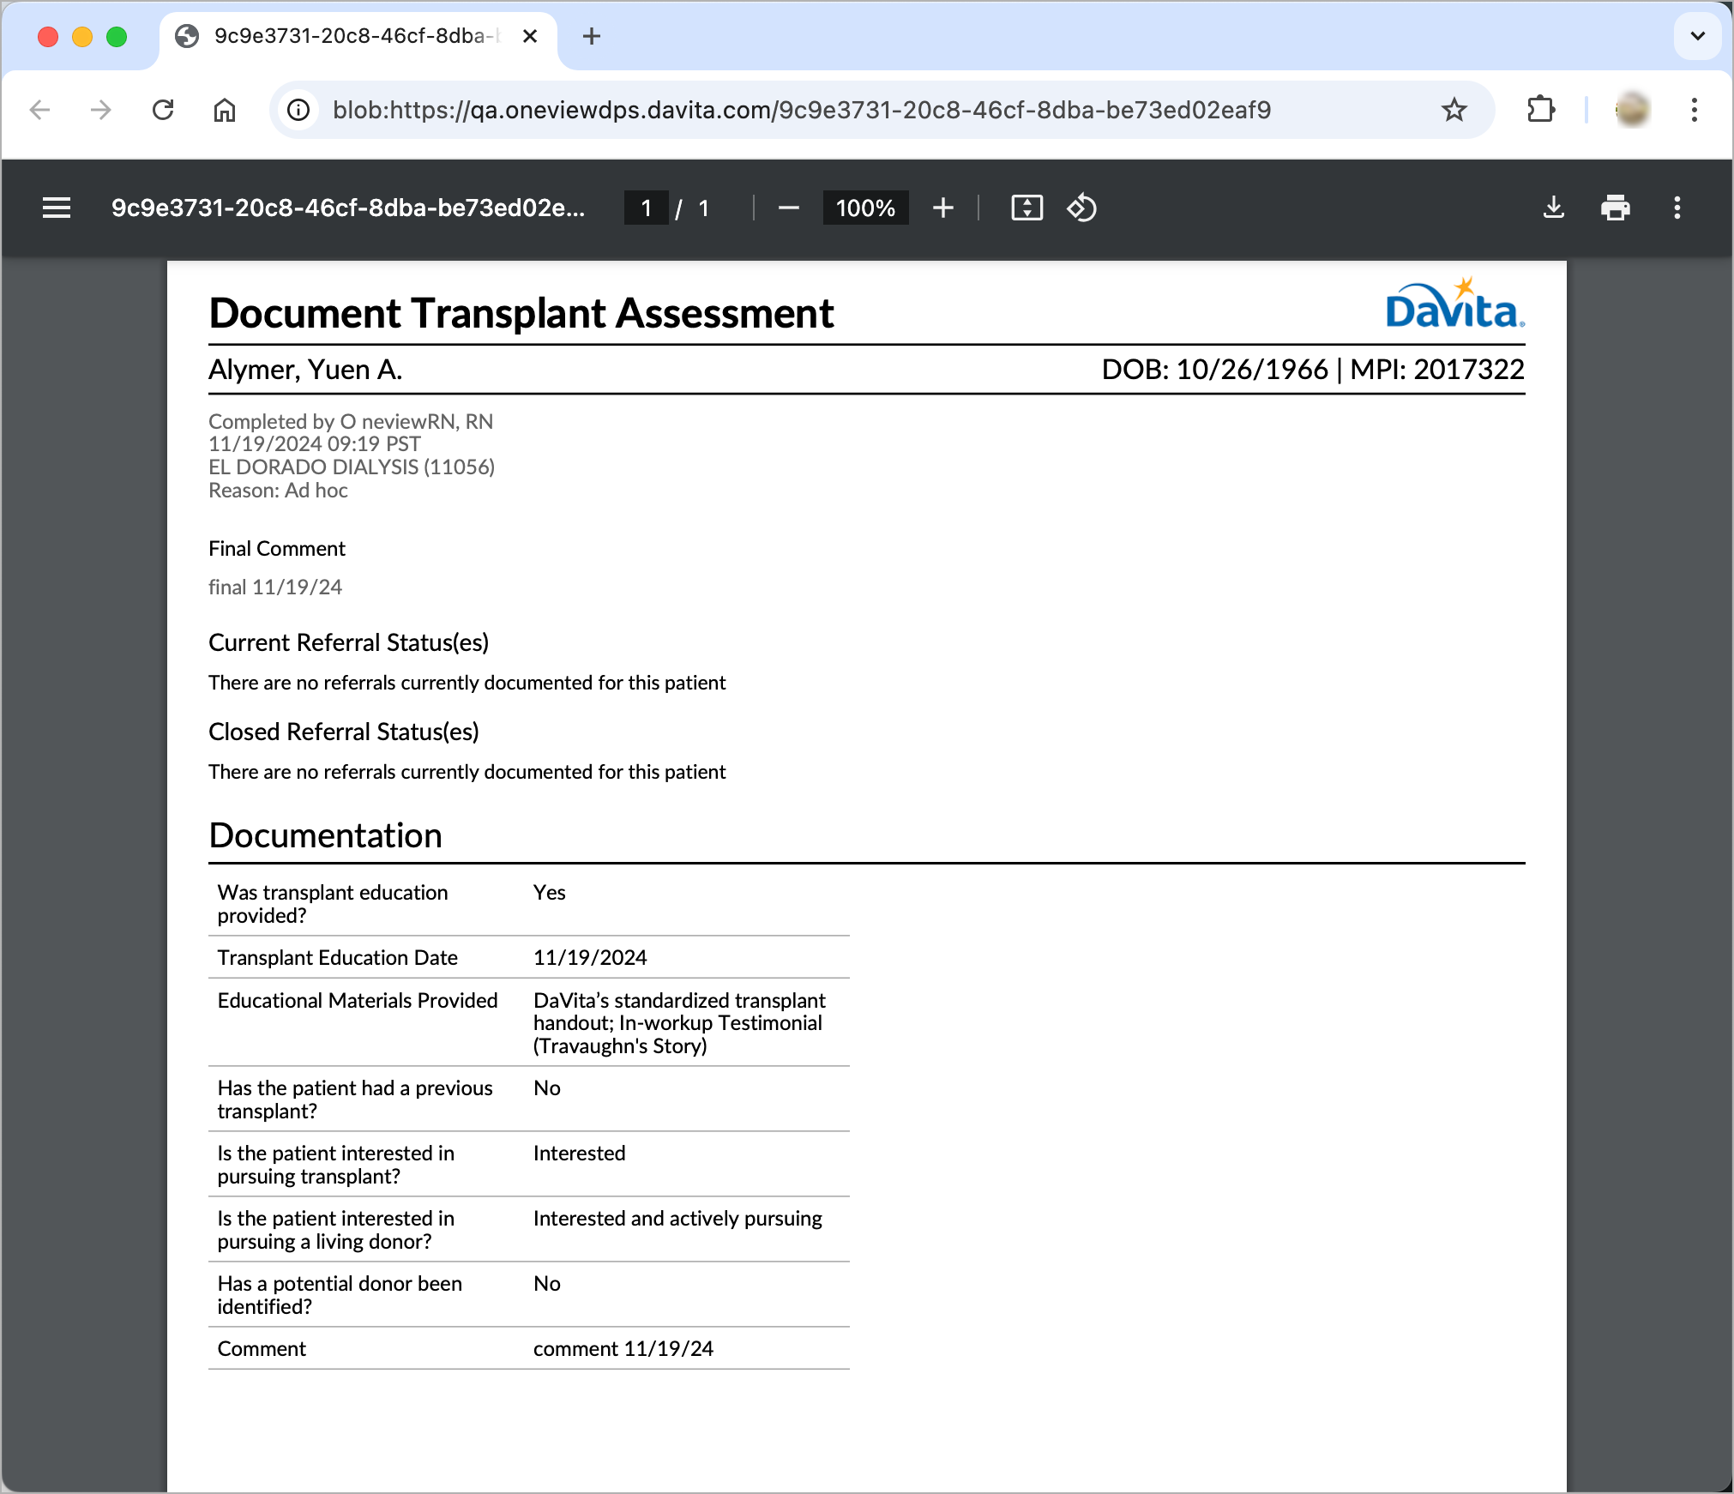Open a new browser tab
Screen dimensions: 1734x1494
pos(591,36)
